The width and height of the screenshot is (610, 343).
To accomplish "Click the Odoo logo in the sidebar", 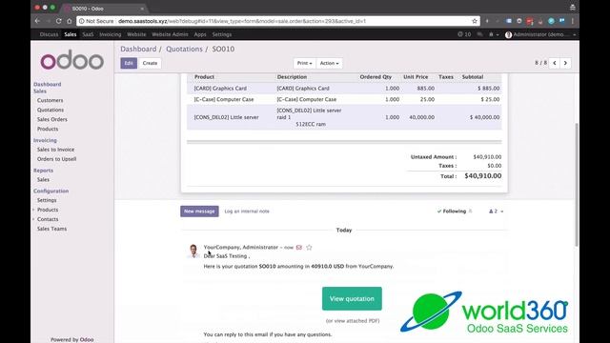I will coord(72,59).
